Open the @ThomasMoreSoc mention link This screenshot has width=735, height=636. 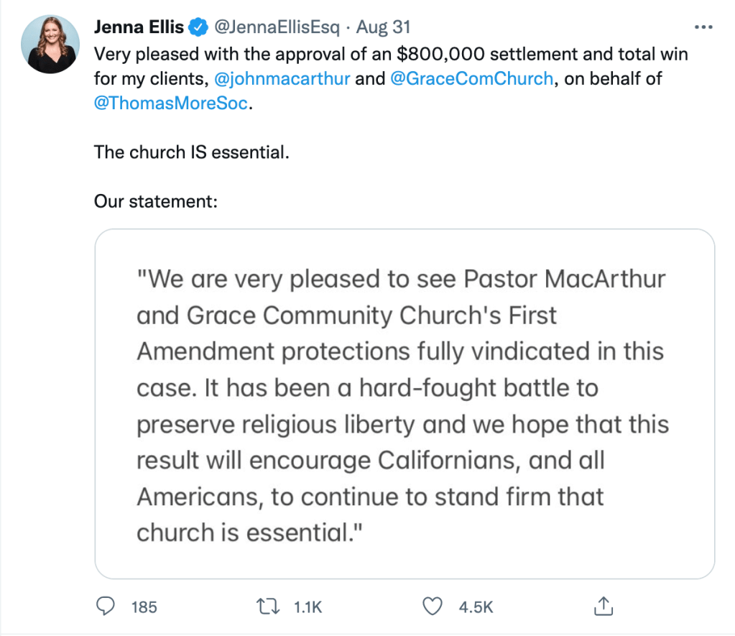point(172,103)
